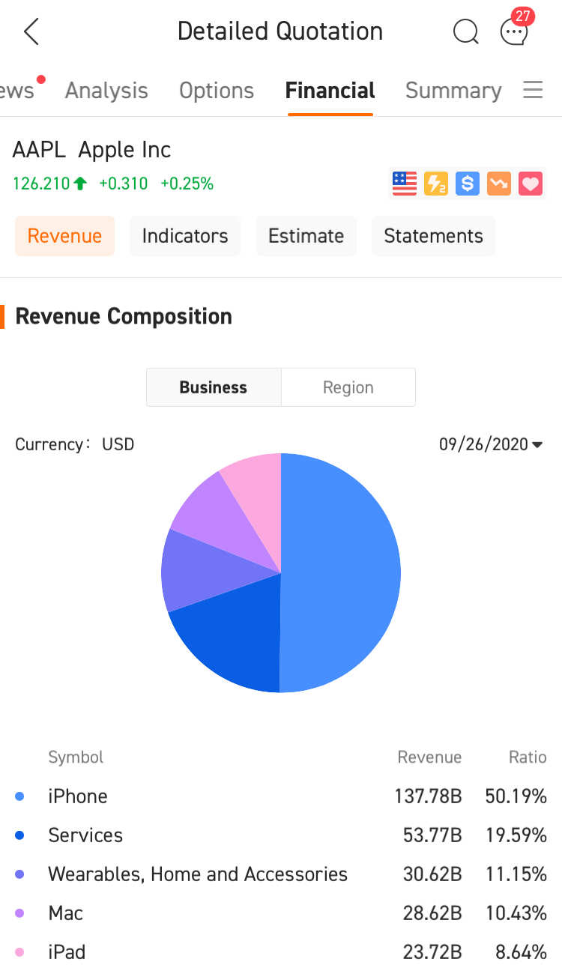The image size is (562, 968).
Task: Open the 09/26/2020 date dropdown
Action: (491, 444)
